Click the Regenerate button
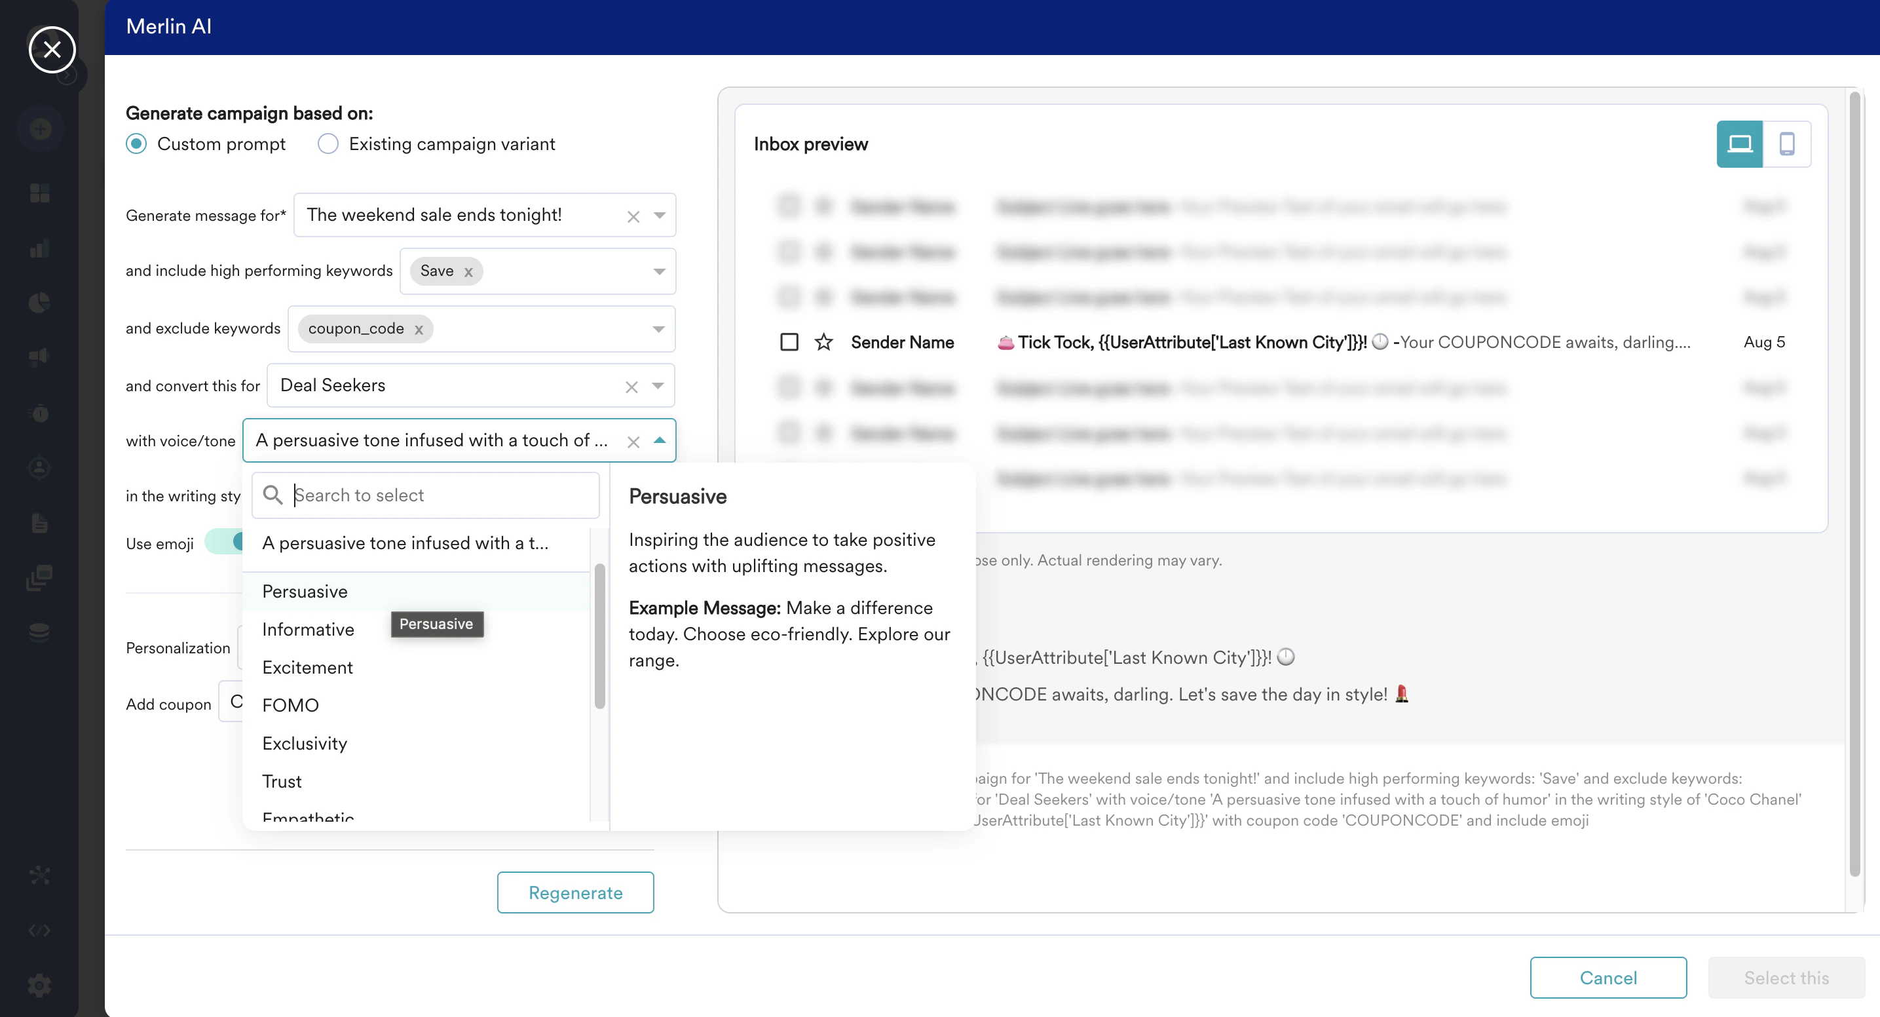The width and height of the screenshot is (1880, 1017). (575, 892)
